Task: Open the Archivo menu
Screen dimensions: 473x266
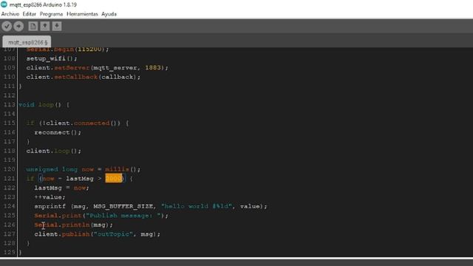Action: (x=10, y=14)
